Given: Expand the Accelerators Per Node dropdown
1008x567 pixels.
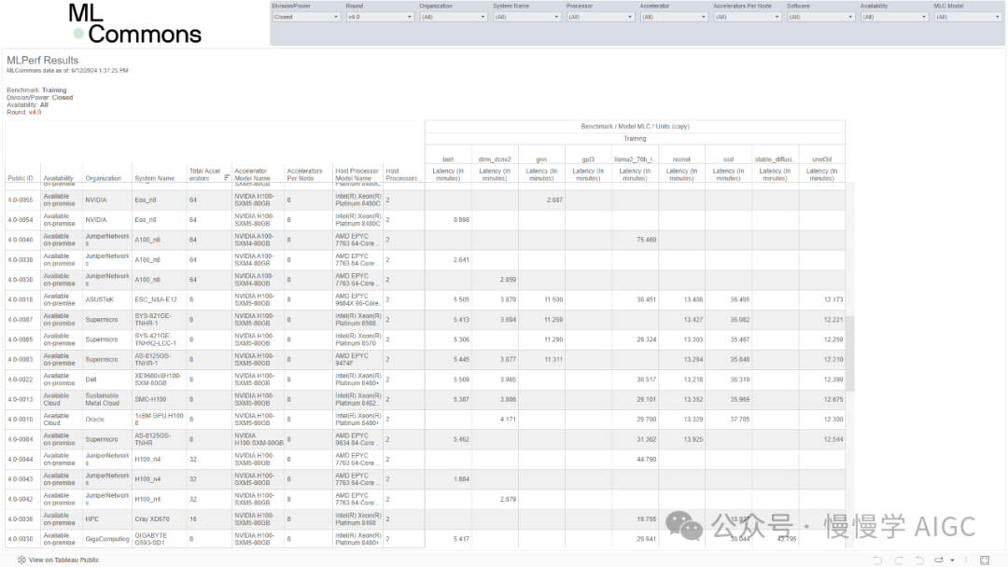Looking at the screenshot, I should pyautogui.click(x=747, y=17).
